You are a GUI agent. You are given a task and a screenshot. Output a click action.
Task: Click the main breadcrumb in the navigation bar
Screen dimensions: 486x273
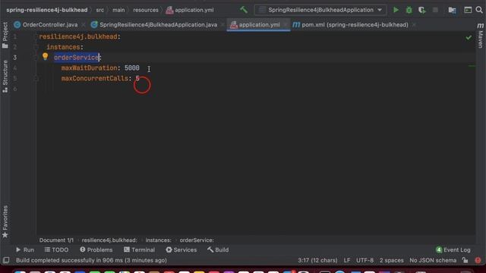(x=118, y=10)
